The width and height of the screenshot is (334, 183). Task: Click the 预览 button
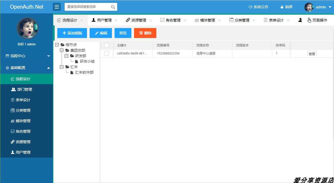123,33
